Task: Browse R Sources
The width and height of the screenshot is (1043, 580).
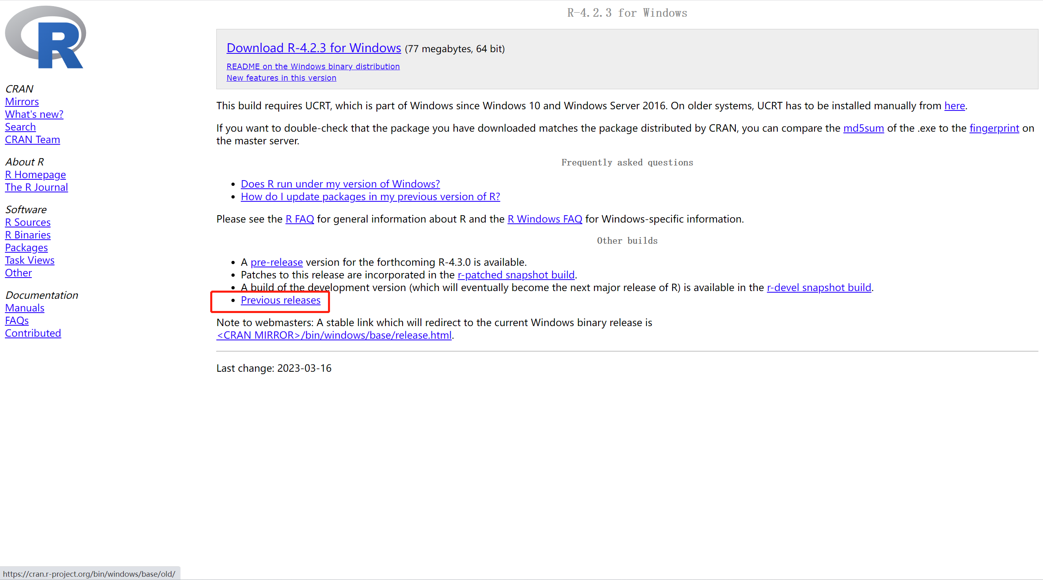Action: pos(28,222)
